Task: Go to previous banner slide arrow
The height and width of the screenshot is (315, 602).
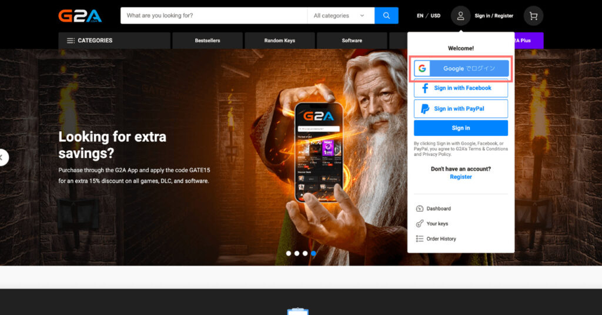Action: point(2,157)
